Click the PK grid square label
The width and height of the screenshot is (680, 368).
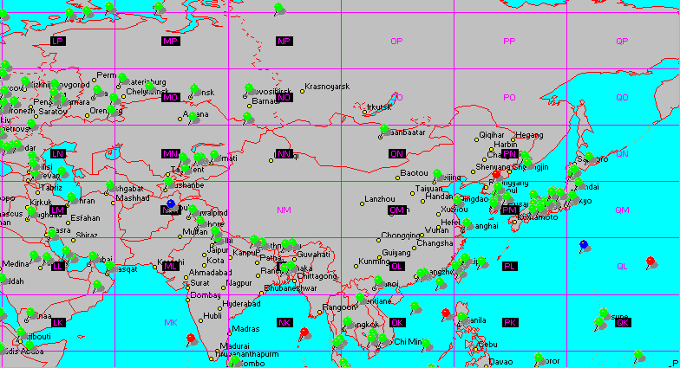[x=509, y=322]
